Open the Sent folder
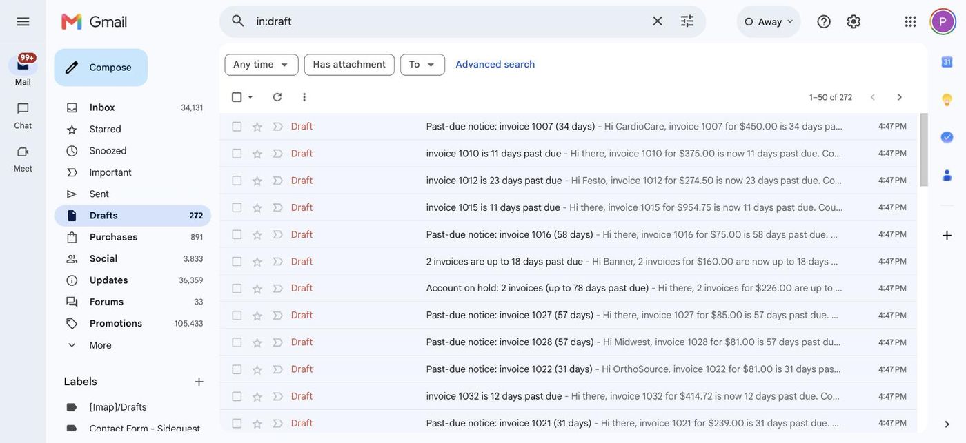Viewport: 966px width, 443px height. (x=132, y=194)
